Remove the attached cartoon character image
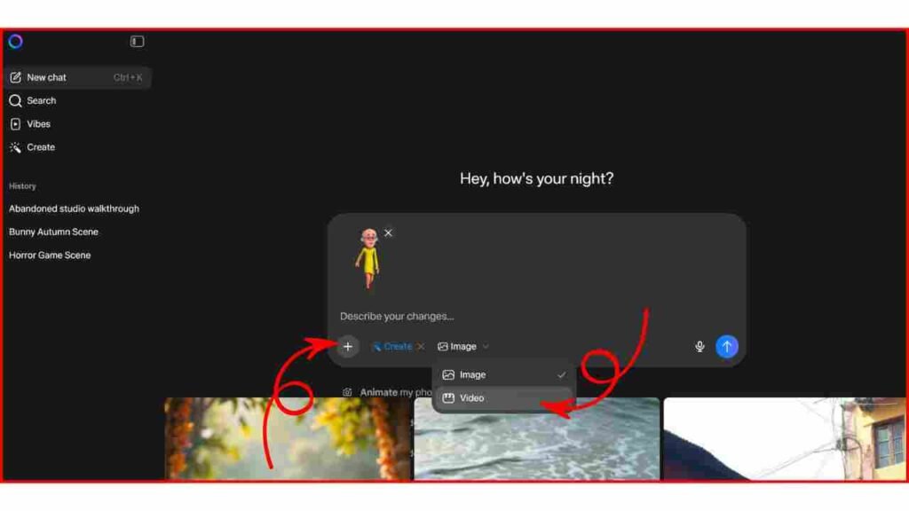909x511 pixels. coord(388,233)
